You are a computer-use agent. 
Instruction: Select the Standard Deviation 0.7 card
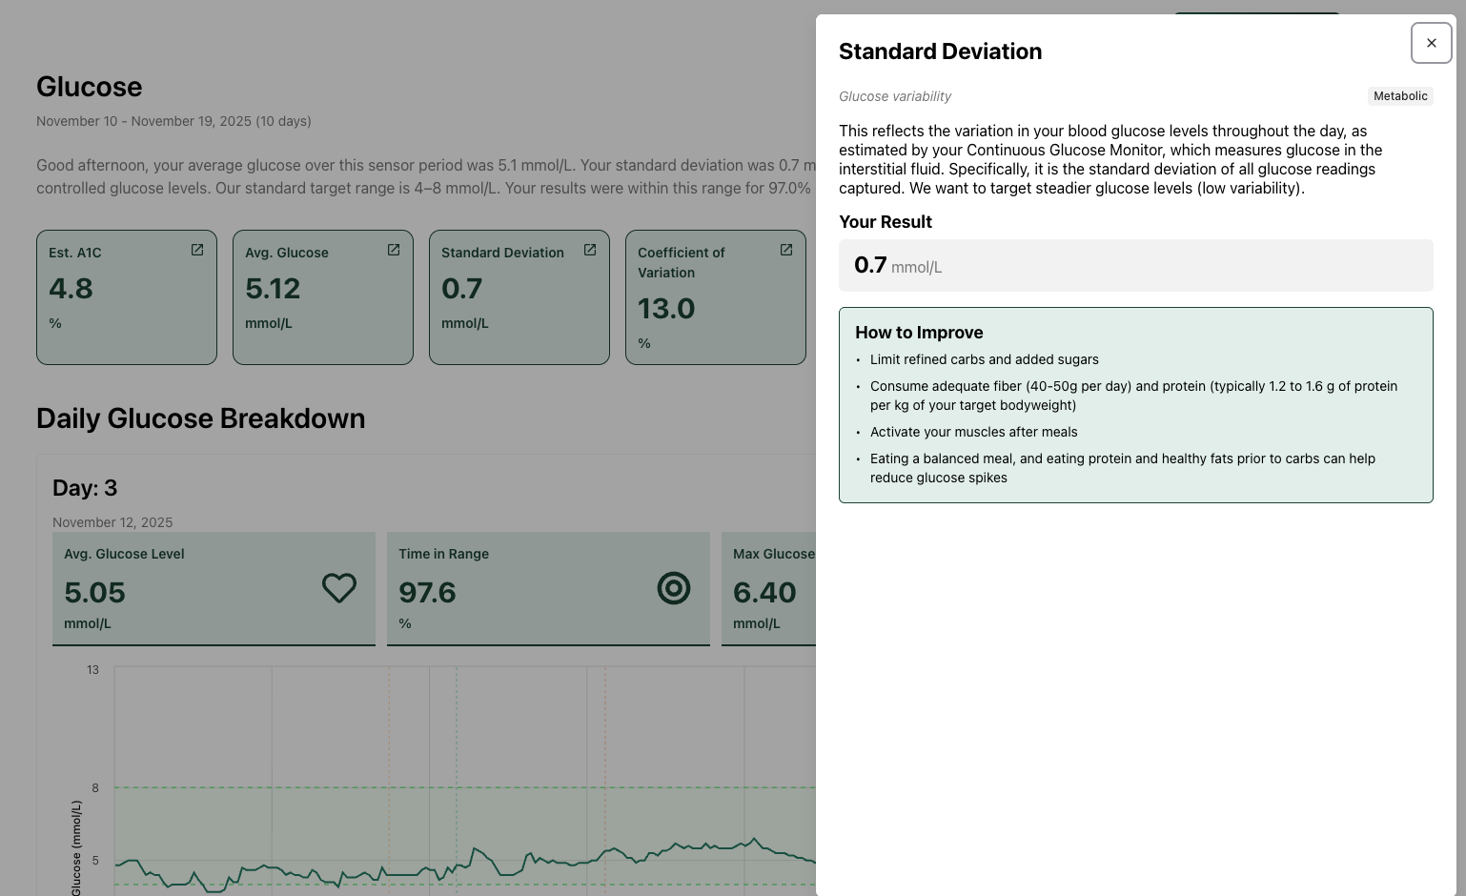pos(519,297)
